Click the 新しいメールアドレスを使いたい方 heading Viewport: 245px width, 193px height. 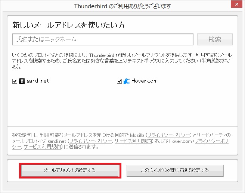tap(69, 25)
